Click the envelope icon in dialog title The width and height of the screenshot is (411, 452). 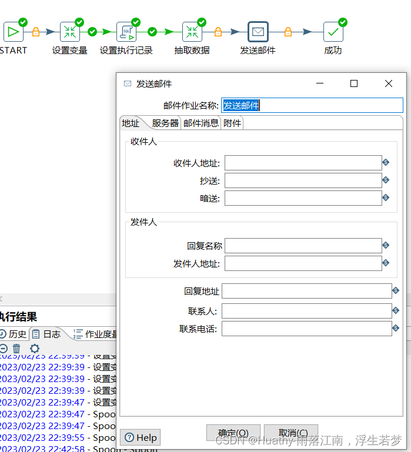point(128,83)
